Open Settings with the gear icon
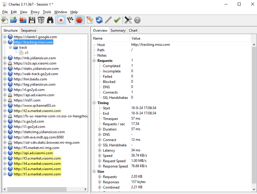This screenshot has height=194, width=257. [x=137, y=20]
